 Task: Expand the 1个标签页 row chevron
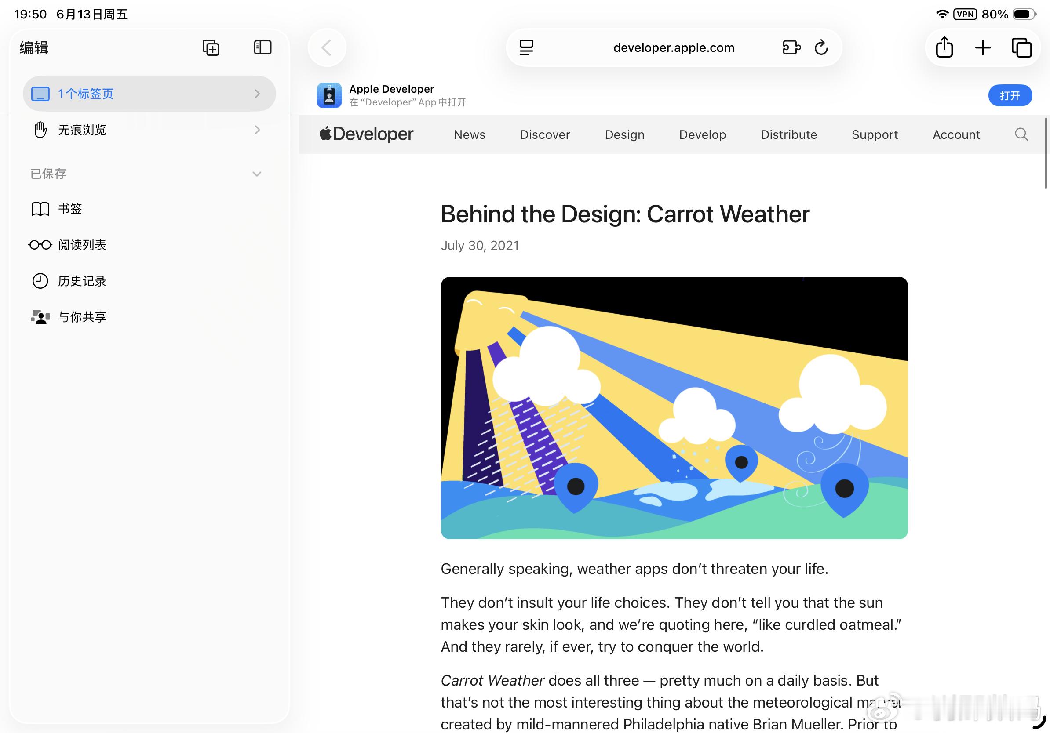click(258, 94)
